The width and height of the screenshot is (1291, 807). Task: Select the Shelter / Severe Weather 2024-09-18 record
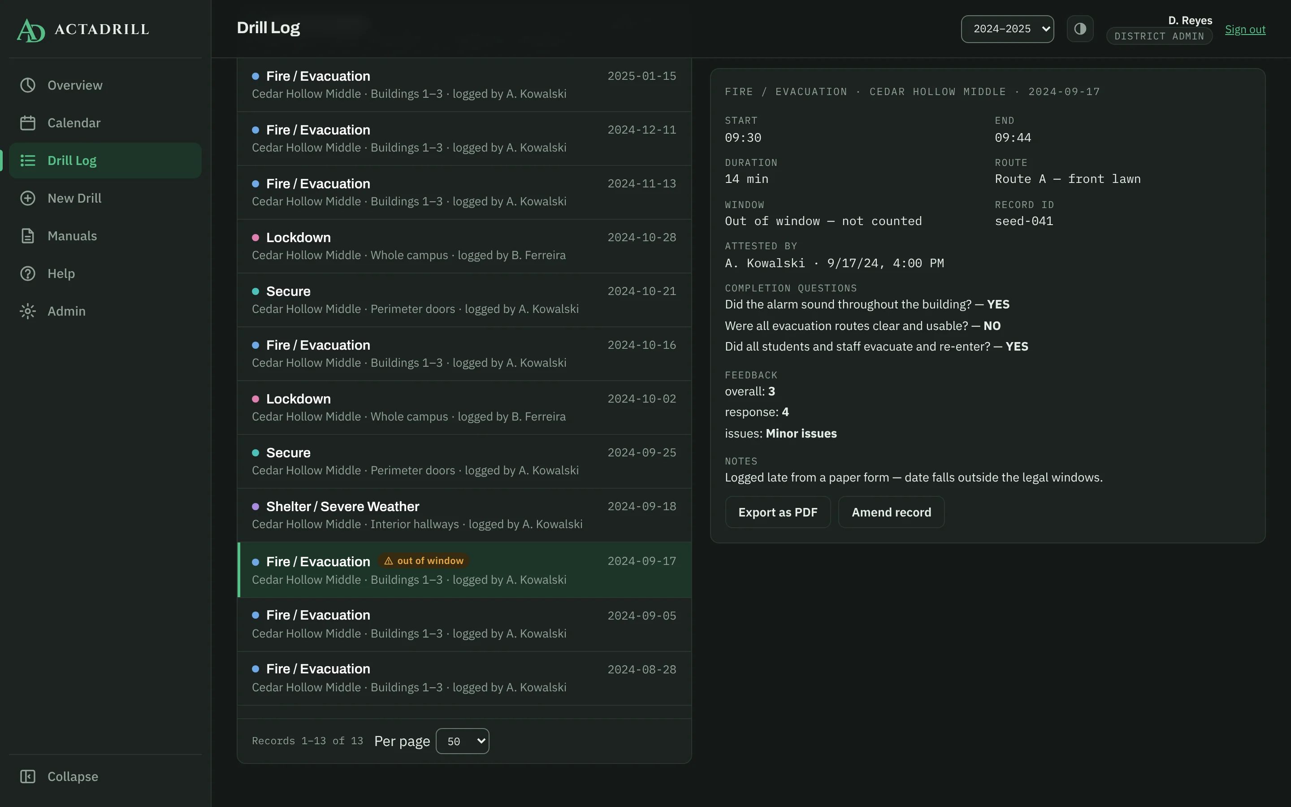click(x=464, y=515)
